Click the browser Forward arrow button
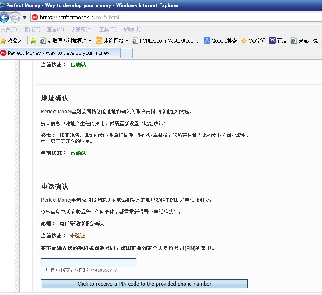The width and height of the screenshot is (322, 295). pos(15,18)
